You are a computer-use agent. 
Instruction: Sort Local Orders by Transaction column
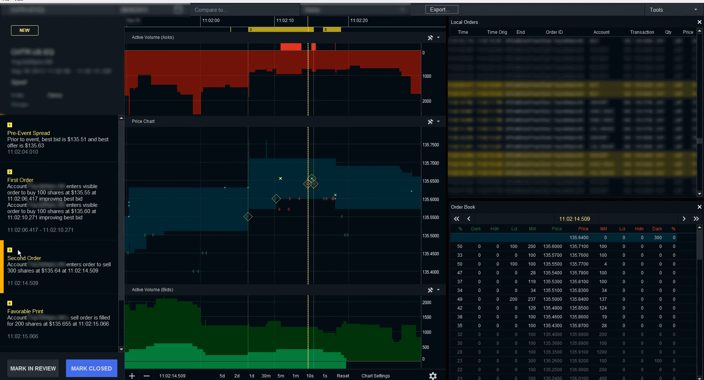[x=642, y=32]
